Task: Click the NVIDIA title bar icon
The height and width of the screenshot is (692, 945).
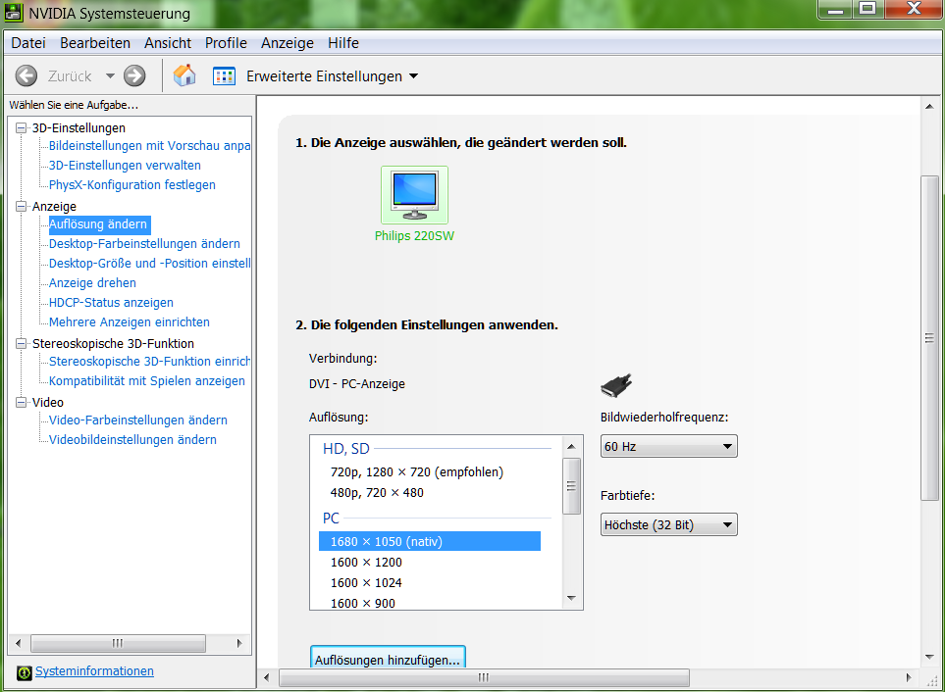Action: (14, 12)
